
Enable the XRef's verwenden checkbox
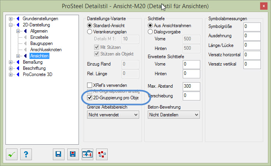89,85
